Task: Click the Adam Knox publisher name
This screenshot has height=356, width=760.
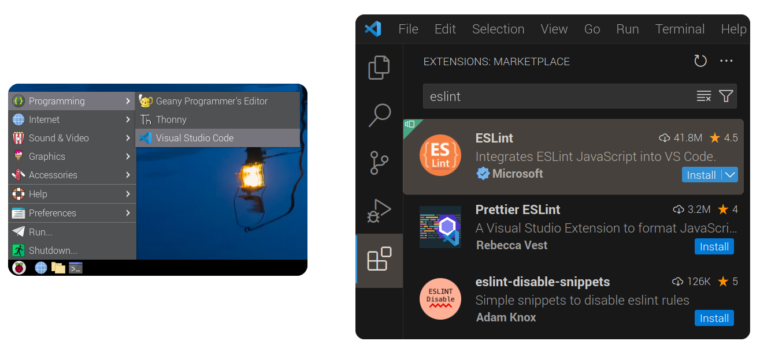Action: pos(506,317)
